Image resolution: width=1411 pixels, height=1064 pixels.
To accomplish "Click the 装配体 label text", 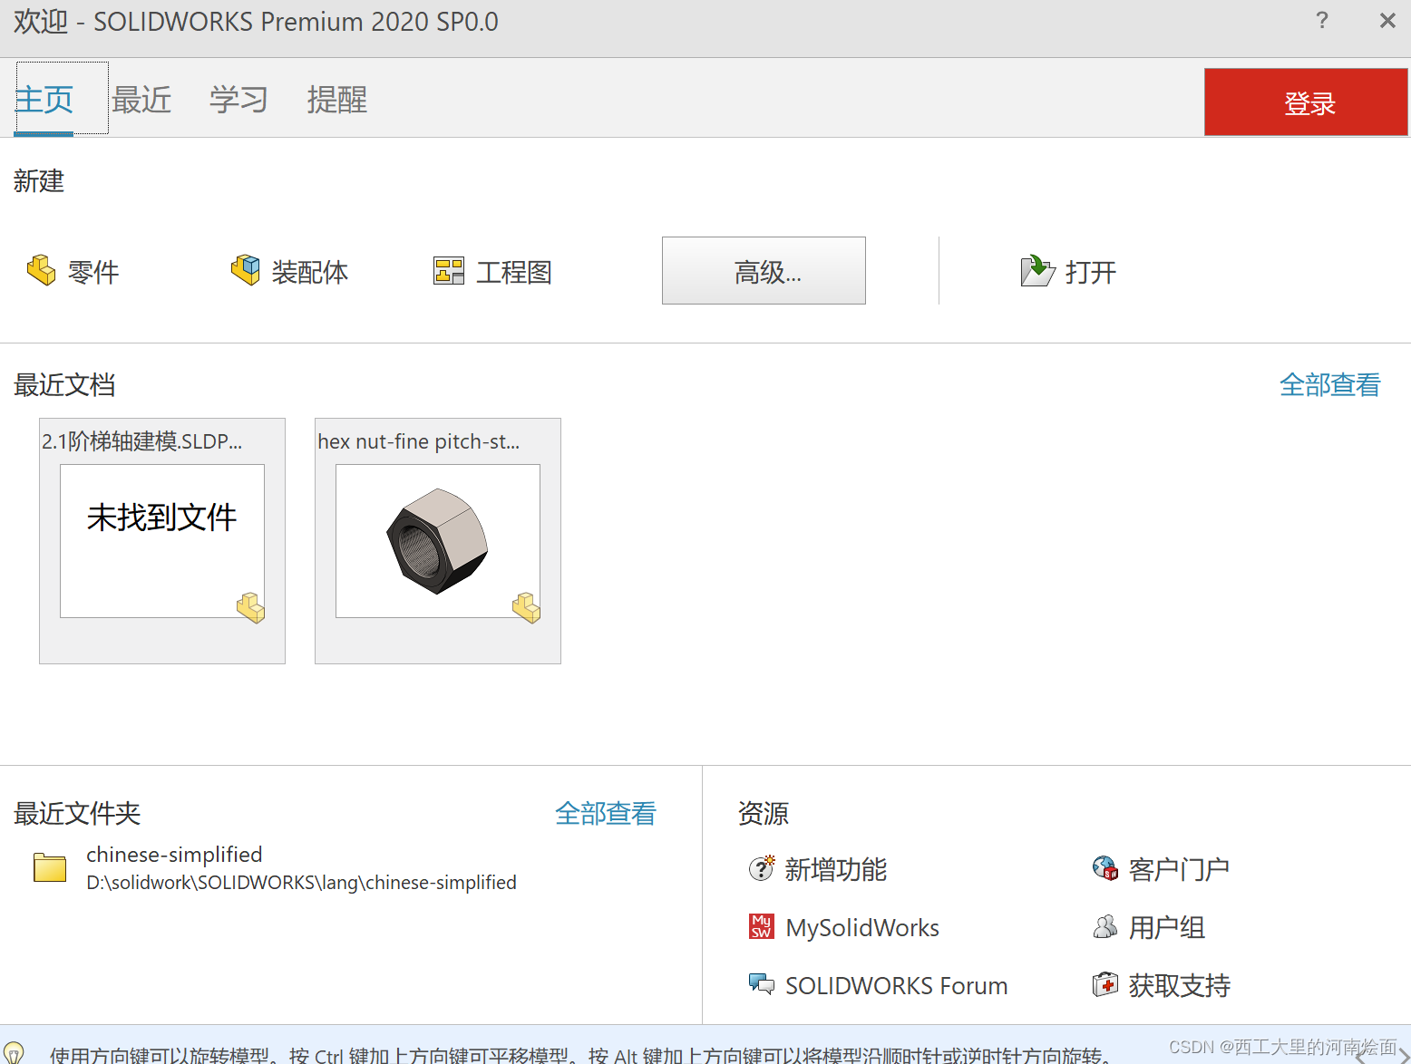I will coord(310,272).
